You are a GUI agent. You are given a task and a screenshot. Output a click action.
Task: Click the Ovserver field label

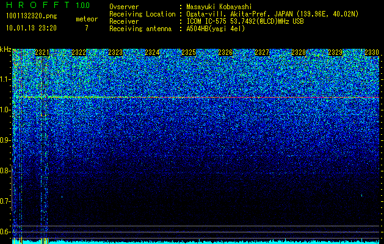124,7
